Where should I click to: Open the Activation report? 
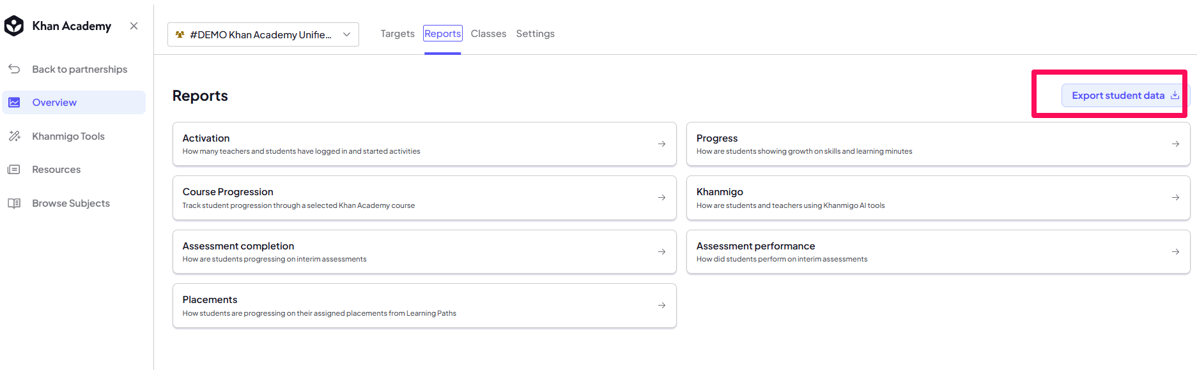tap(424, 144)
